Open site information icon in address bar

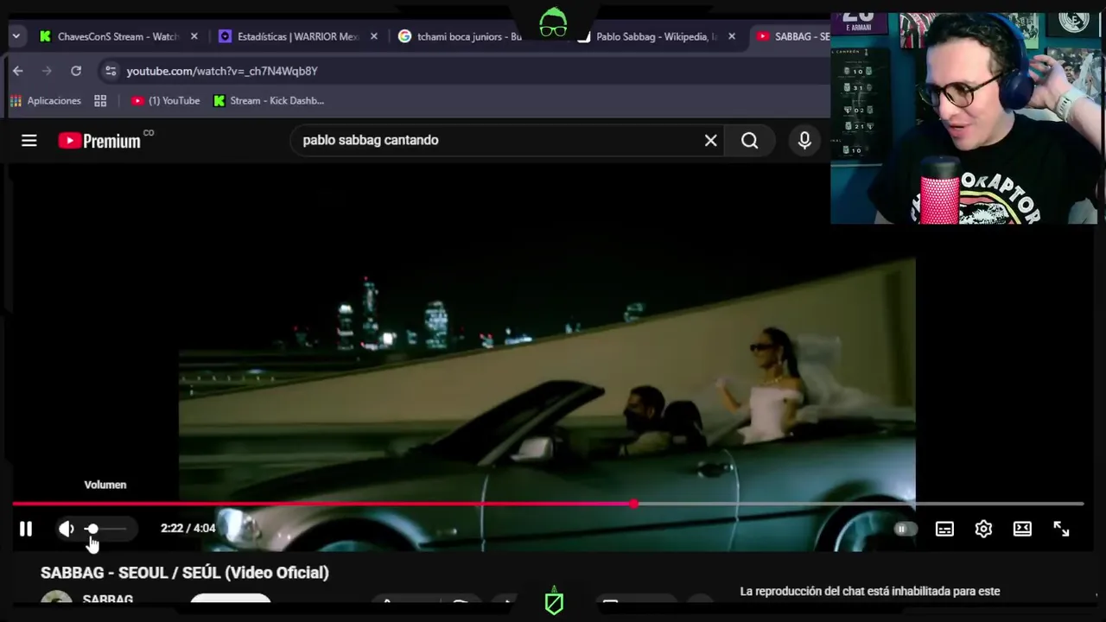110,71
